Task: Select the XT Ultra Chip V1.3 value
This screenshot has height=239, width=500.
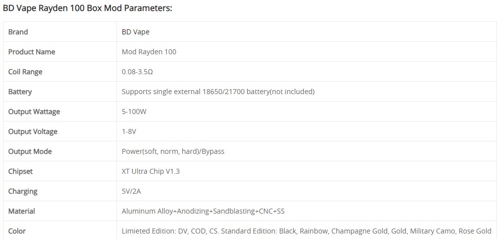Action: pyautogui.click(x=151, y=171)
